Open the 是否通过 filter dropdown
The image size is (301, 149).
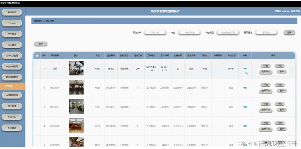tap(266, 33)
